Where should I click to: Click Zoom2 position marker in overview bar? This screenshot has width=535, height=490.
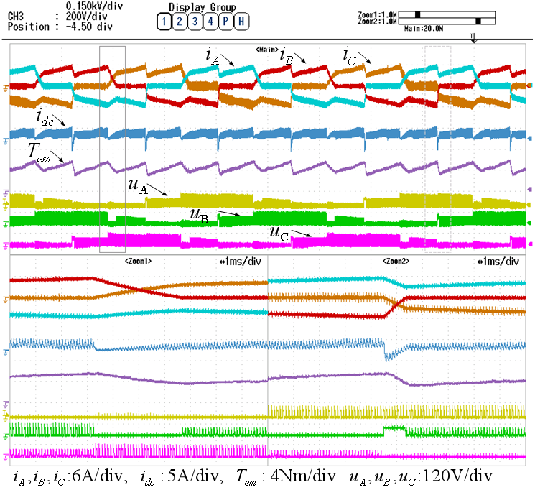pos(479,22)
